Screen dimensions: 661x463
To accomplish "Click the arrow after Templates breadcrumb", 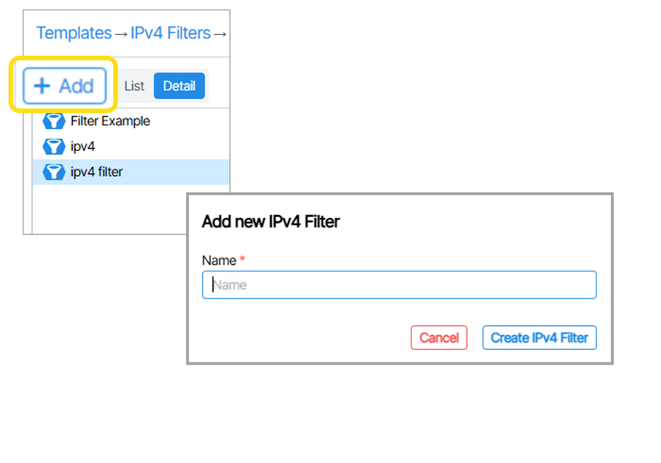I will tap(121, 34).
